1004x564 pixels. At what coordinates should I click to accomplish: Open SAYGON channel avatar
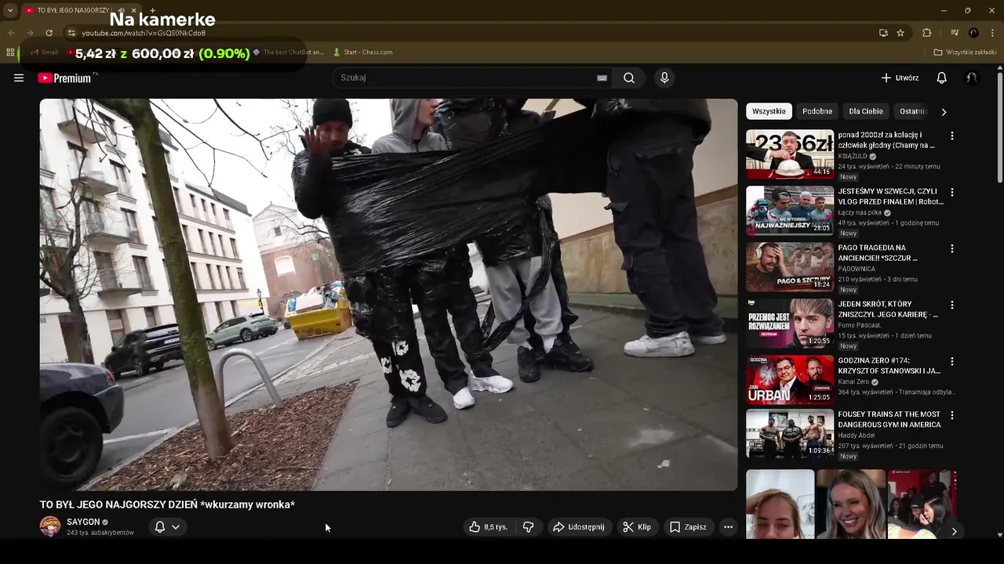coord(50,526)
